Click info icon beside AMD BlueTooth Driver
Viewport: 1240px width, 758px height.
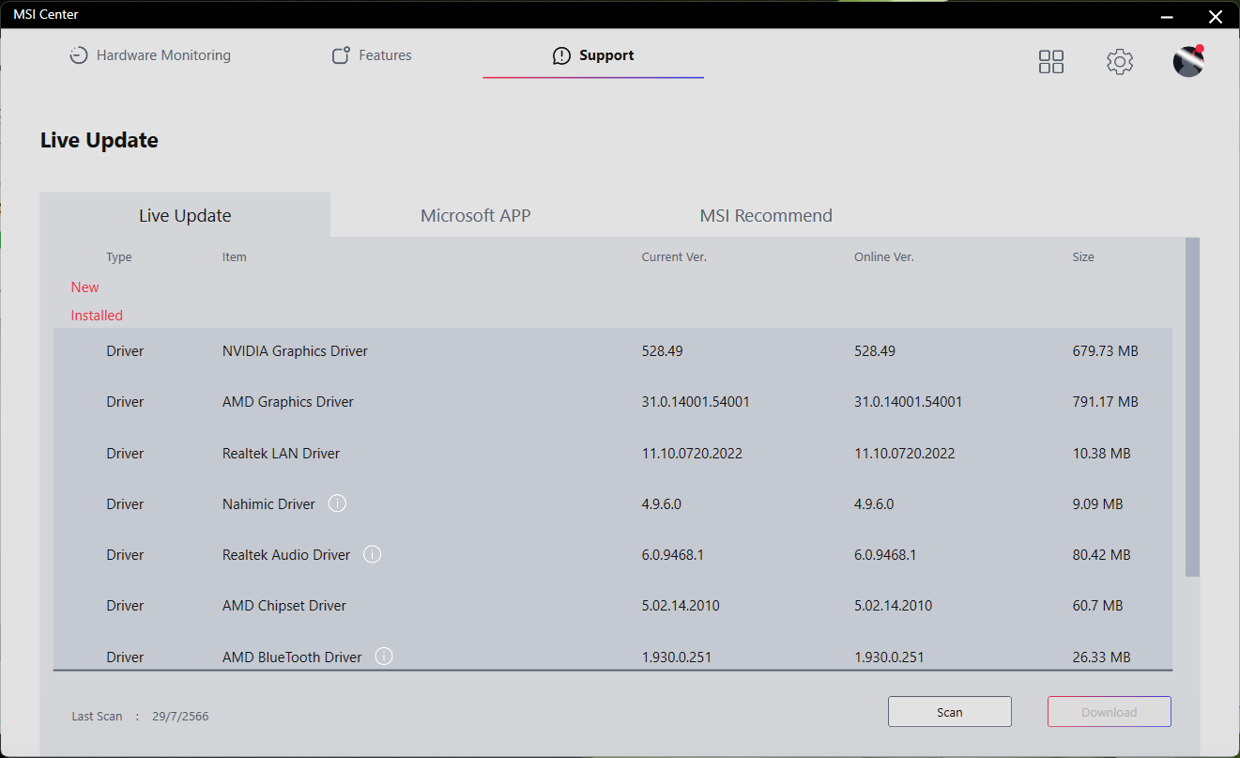click(x=384, y=657)
